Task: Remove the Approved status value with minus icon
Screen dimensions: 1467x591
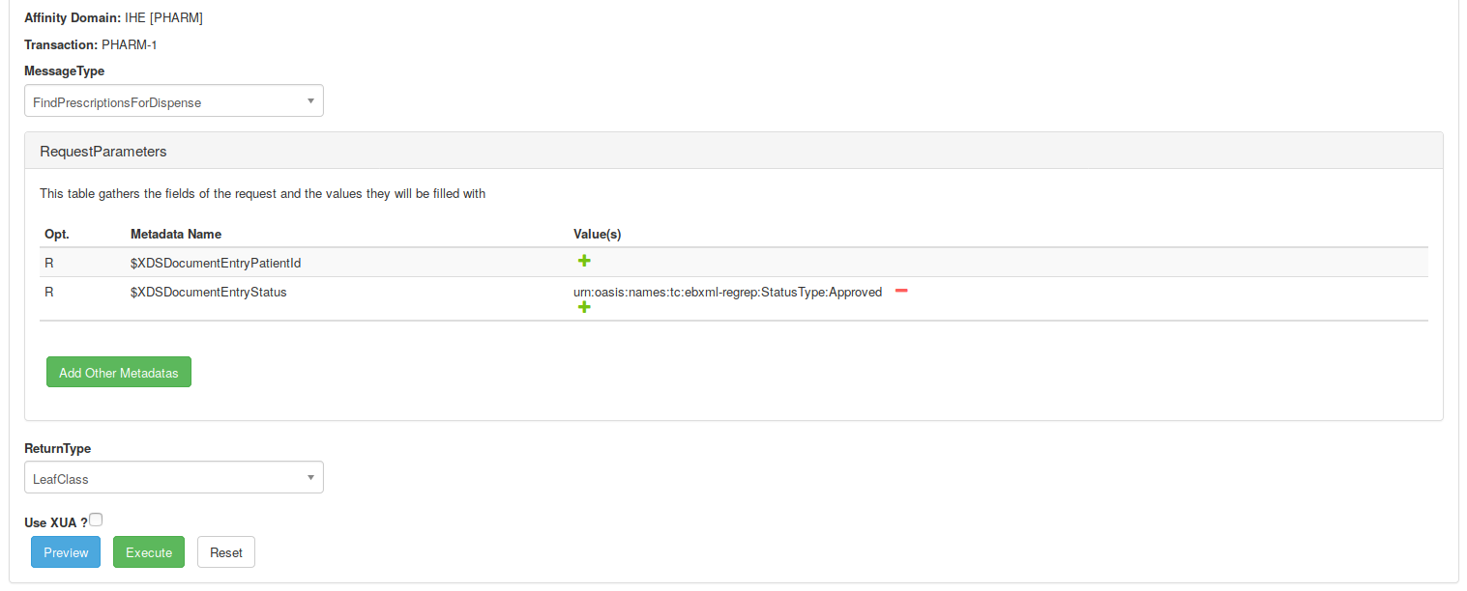Action: pyautogui.click(x=901, y=291)
